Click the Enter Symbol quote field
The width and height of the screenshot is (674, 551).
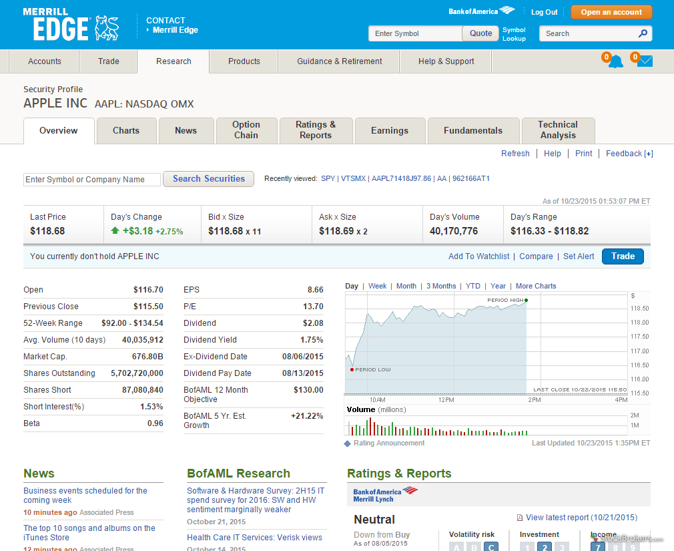pyautogui.click(x=415, y=33)
